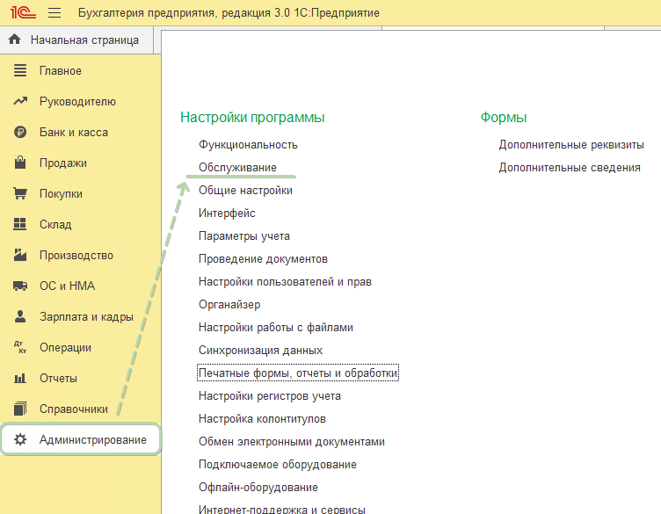Open the Склад section

tap(80, 224)
